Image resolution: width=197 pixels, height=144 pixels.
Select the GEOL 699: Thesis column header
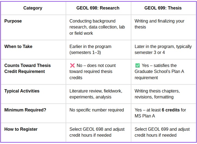tap(163, 8)
